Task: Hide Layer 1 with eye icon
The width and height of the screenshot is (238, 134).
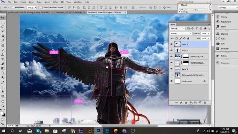Action: pos(171,50)
